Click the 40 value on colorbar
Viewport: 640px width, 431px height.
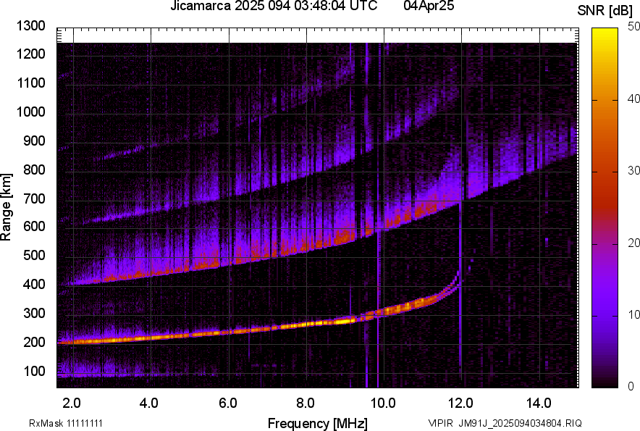633,99
